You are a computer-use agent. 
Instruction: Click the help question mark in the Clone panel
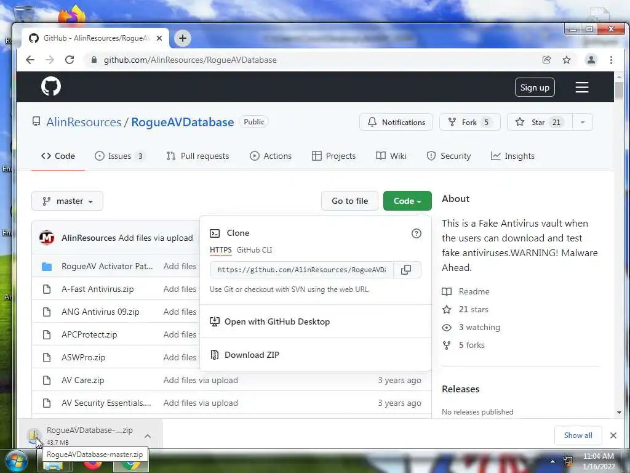coord(417,233)
